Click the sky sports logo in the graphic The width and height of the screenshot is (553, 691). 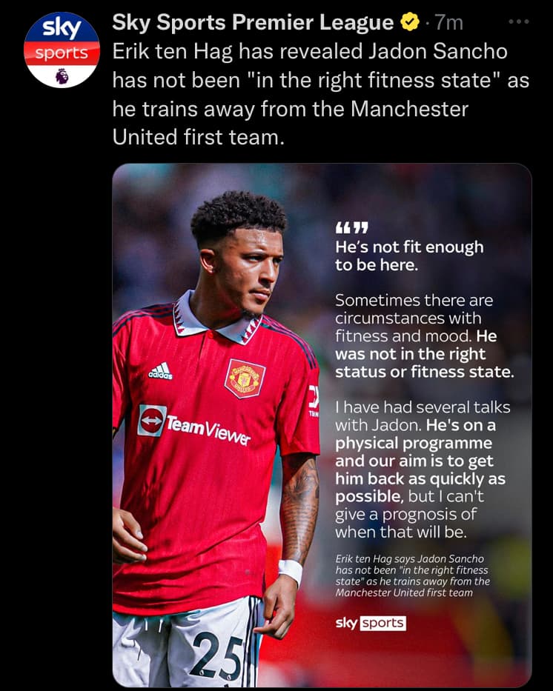371,623
